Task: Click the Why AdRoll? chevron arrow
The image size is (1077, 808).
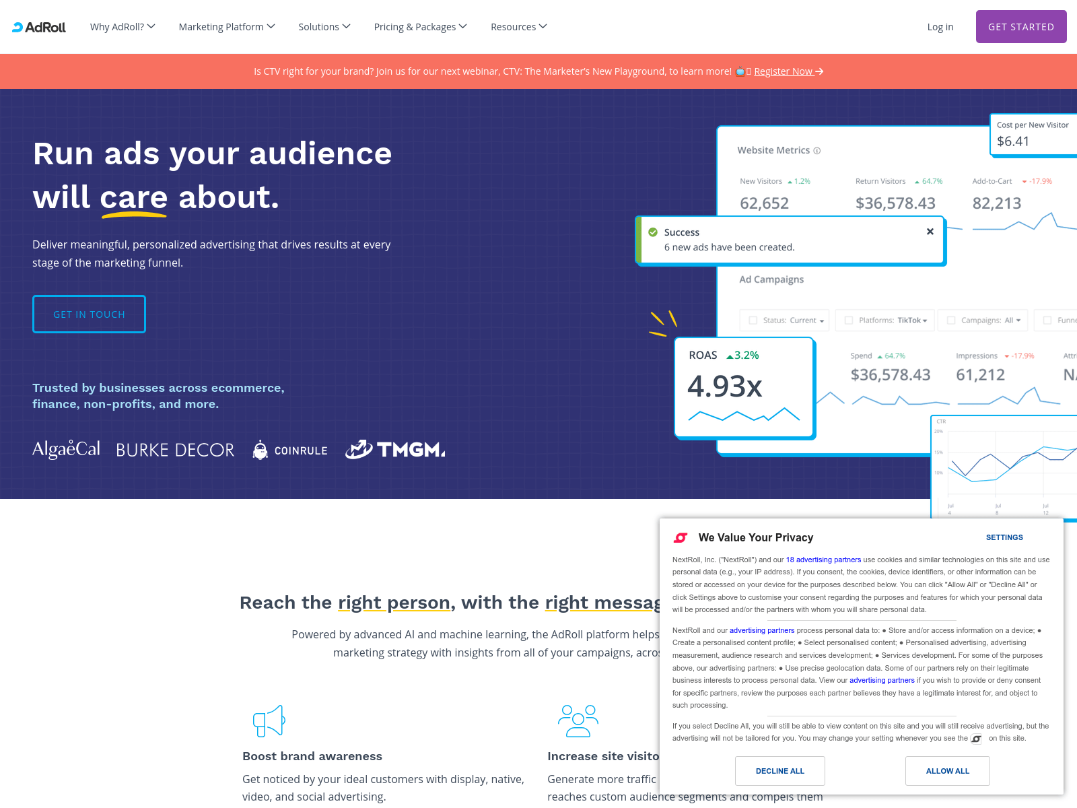Action: point(151,26)
